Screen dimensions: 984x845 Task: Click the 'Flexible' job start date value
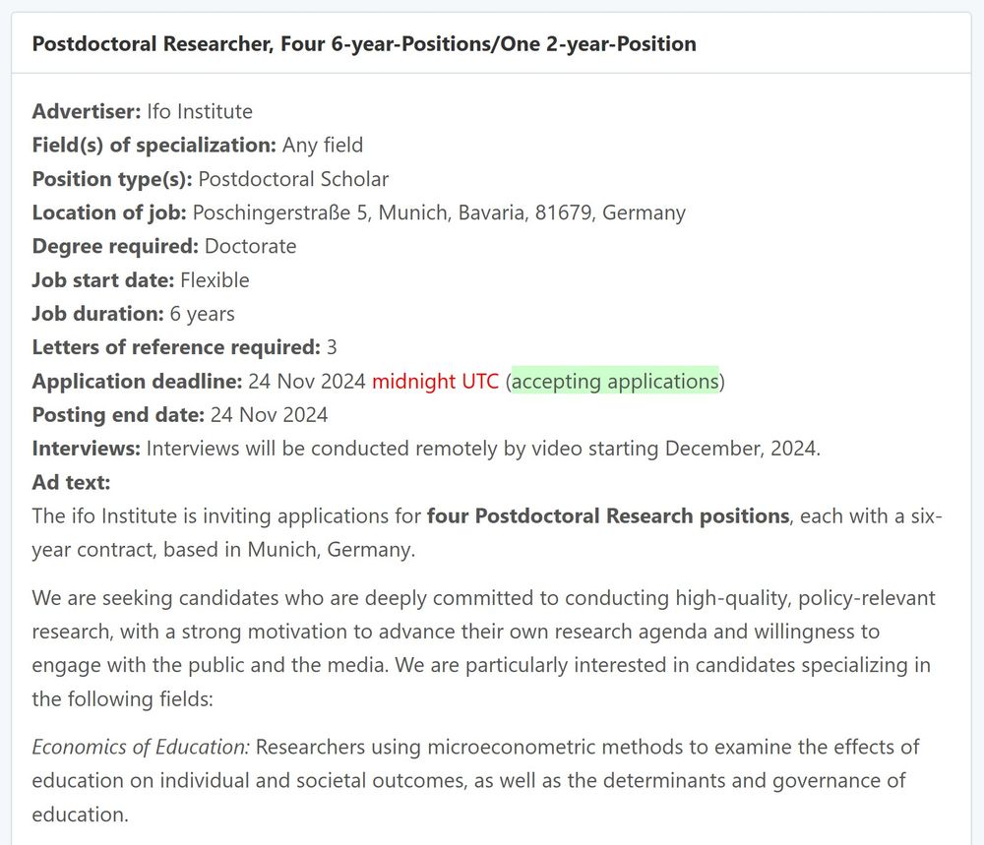(x=215, y=279)
